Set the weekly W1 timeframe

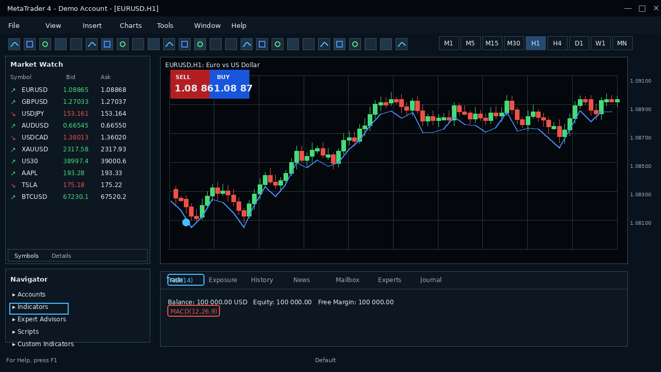pos(601,43)
